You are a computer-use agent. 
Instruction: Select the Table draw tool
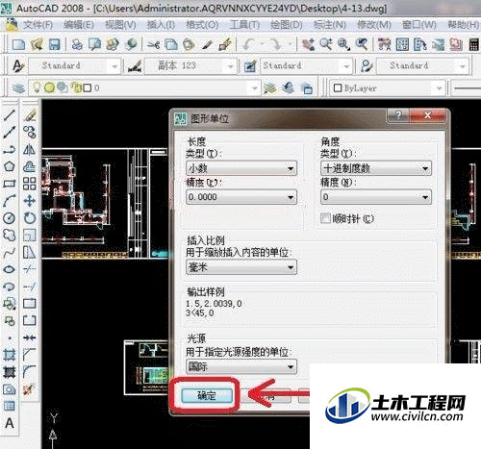click(10, 406)
